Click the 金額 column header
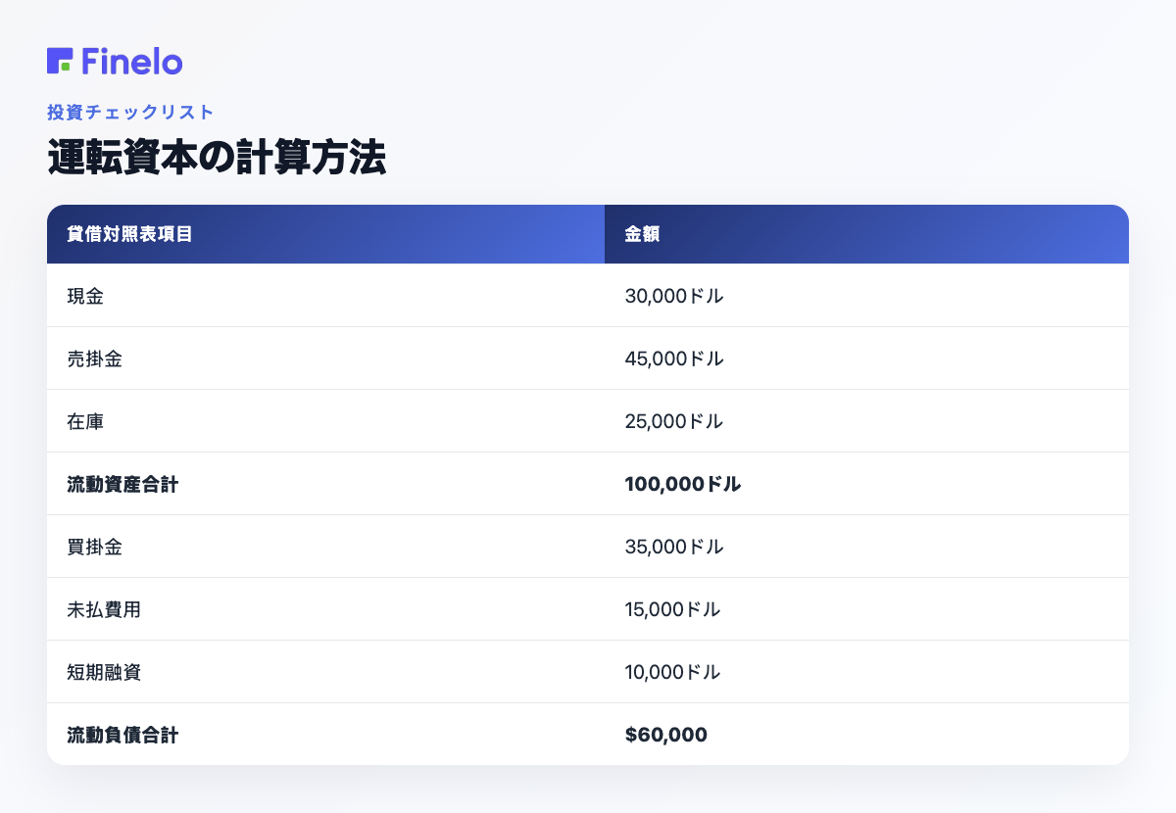Image resolution: width=1176 pixels, height=813 pixels. [x=642, y=234]
